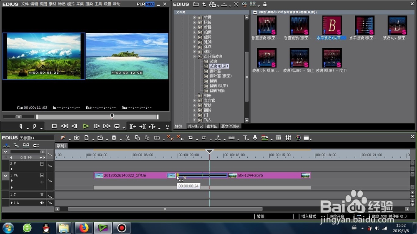Click the up-one-level arrow in effect panel

pos(204,4)
